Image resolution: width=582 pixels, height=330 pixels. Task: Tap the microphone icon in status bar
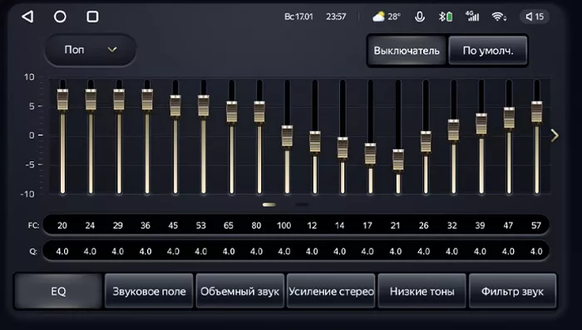[x=420, y=17]
